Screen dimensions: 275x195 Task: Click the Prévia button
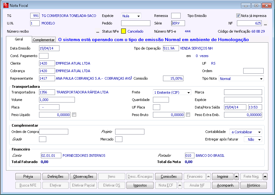tap(28, 177)
